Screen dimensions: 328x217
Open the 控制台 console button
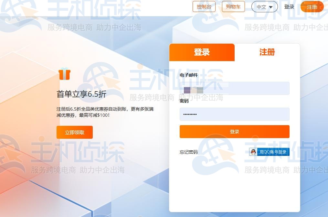pyautogui.click(x=204, y=7)
